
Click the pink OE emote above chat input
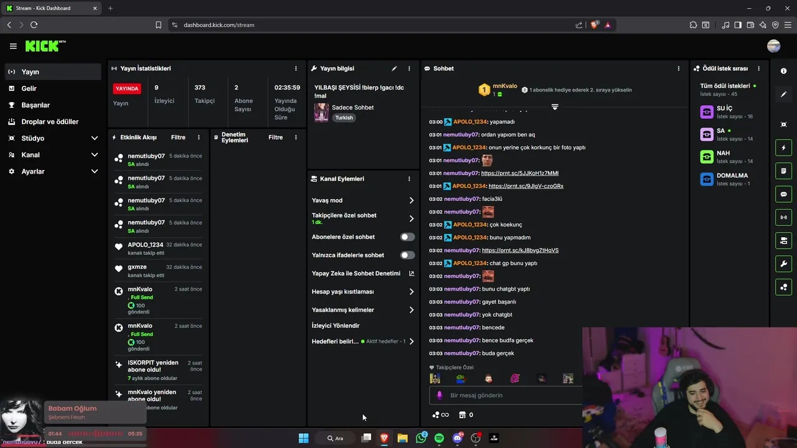(515, 378)
